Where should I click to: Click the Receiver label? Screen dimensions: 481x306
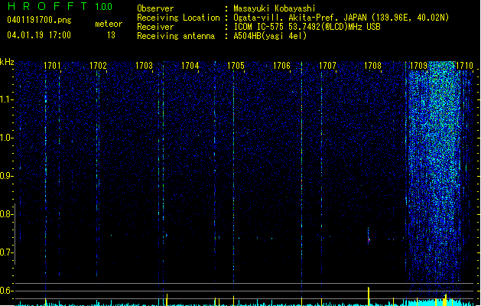coord(155,27)
